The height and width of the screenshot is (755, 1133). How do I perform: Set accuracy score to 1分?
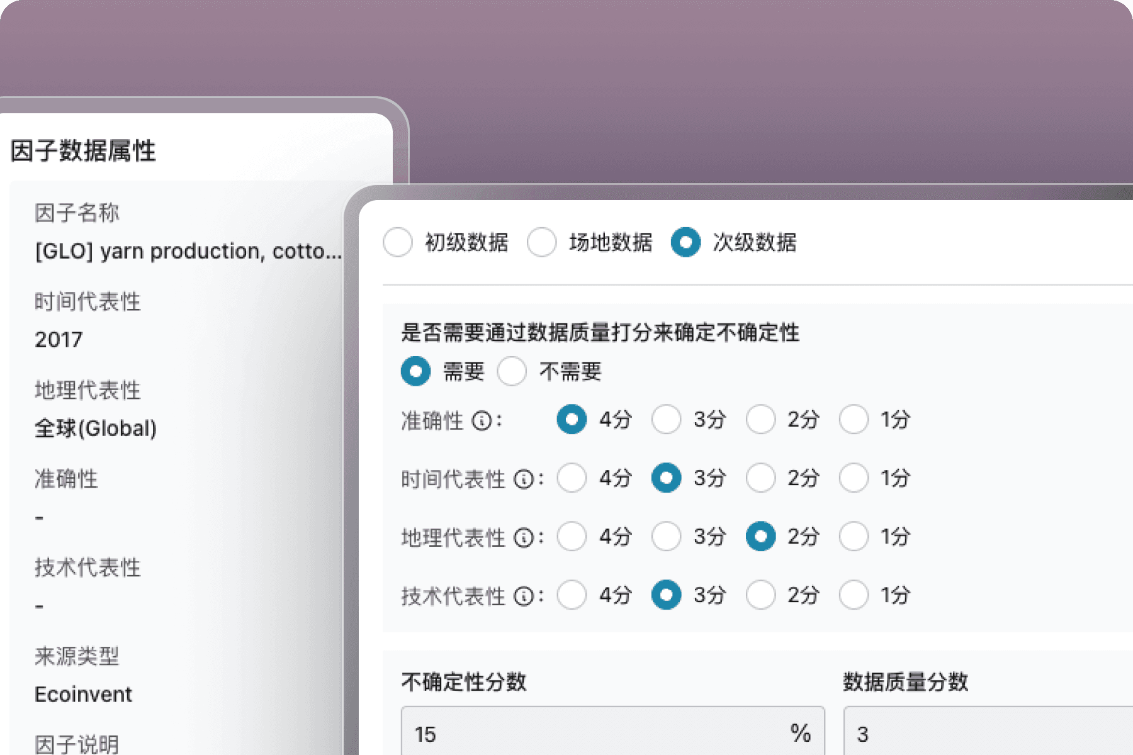[854, 420]
